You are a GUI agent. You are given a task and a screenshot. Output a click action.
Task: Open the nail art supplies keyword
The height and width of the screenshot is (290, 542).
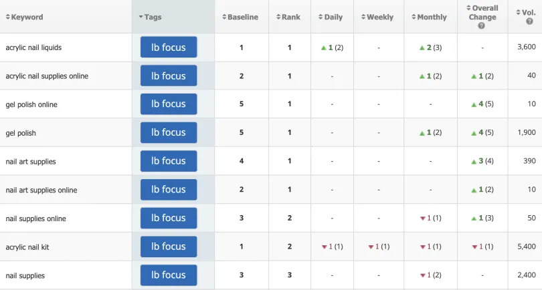point(31,162)
